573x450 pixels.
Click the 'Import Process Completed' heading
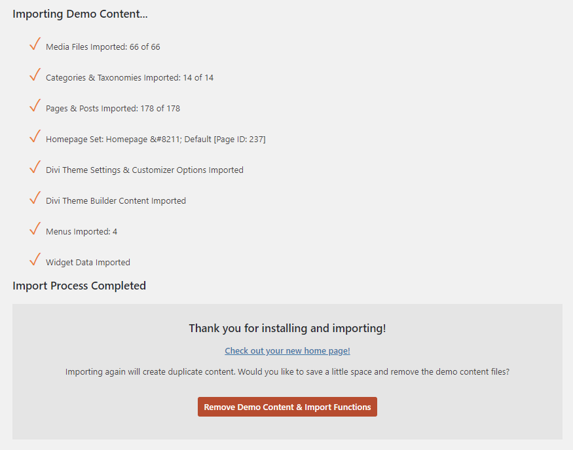[x=79, y=286]
